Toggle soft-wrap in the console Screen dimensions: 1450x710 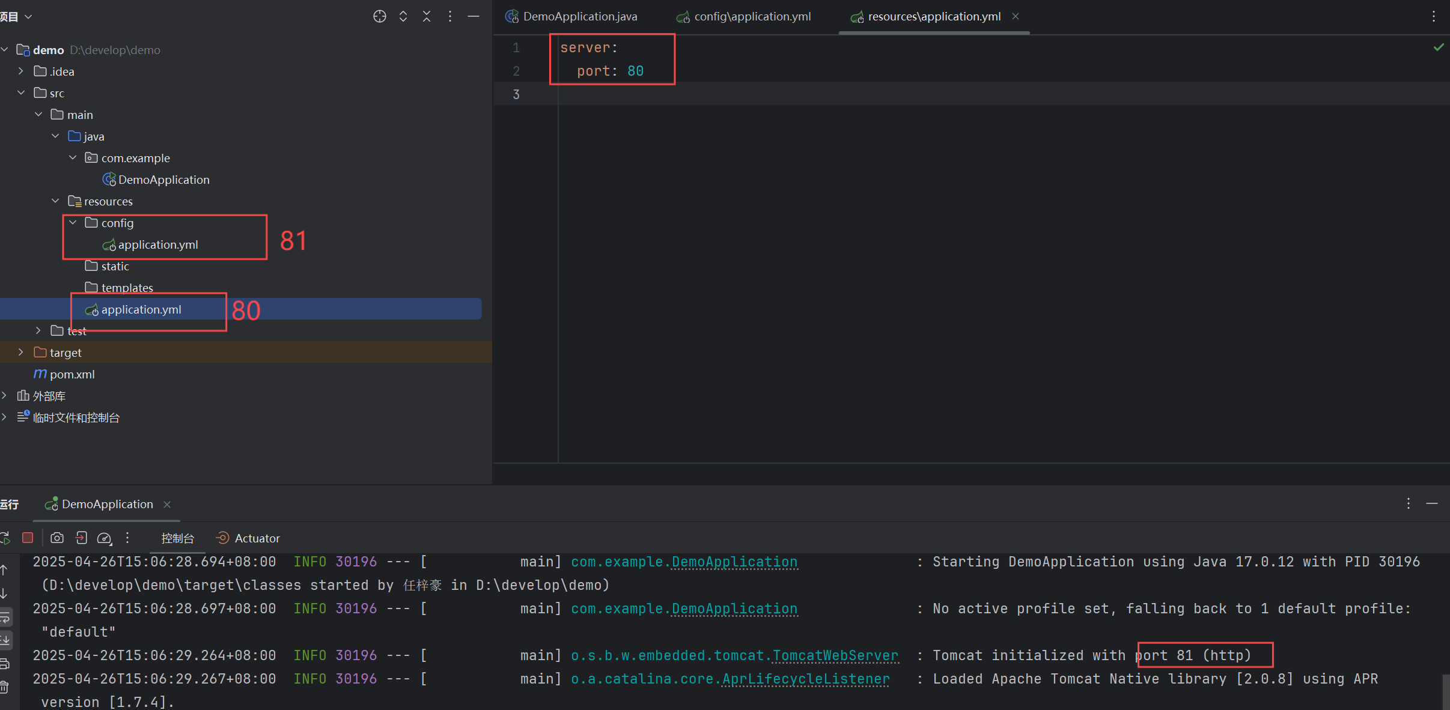[5, 617]
